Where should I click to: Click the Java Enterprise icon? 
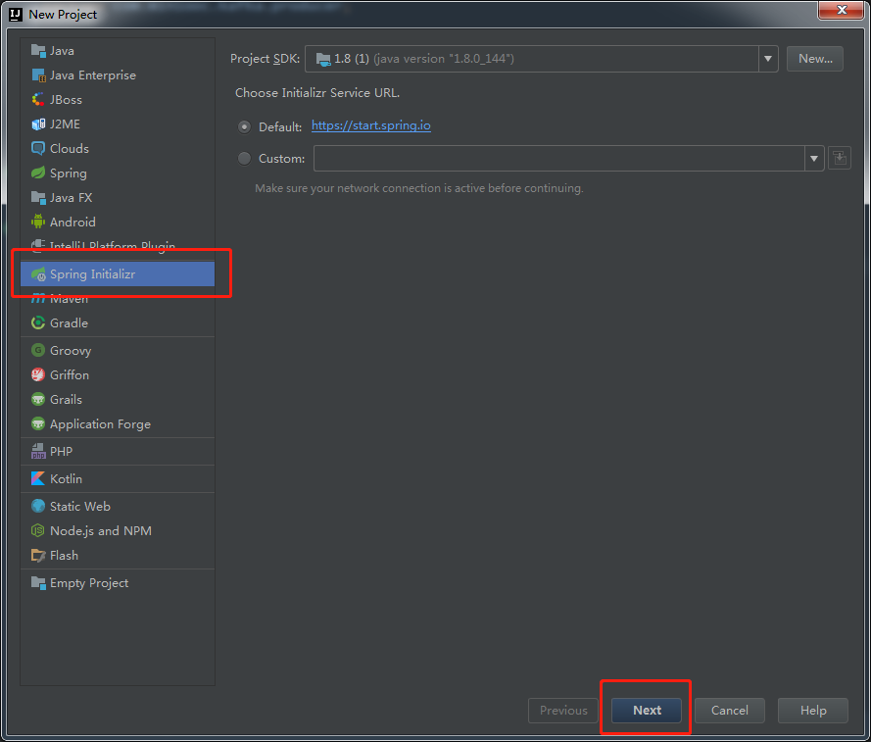(38, 75)
